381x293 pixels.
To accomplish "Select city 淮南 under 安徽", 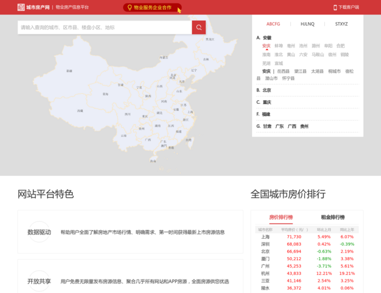I will pos(266,54).
